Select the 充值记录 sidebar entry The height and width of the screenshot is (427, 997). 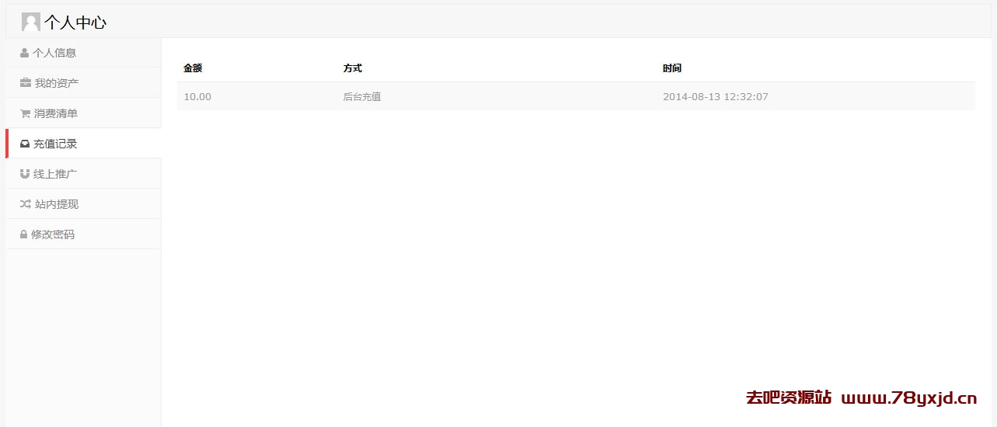coord(83,144)
